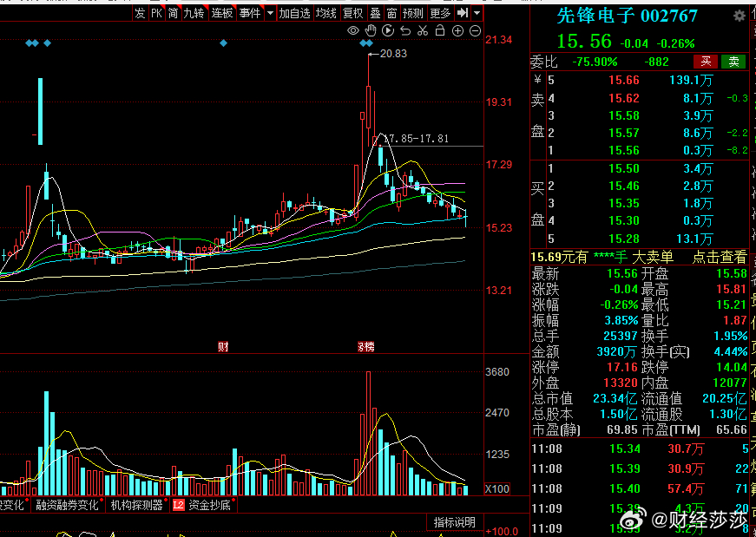This screenshot has height=537, width=756.
Task: Zoom out with the minus circle icon
Action: click(475, 31)
